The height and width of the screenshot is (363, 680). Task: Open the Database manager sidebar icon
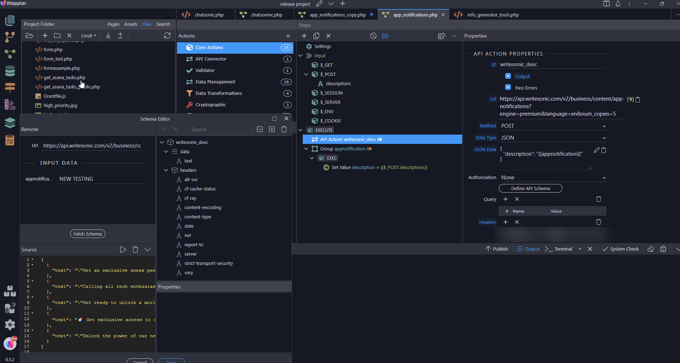(10, 71)
